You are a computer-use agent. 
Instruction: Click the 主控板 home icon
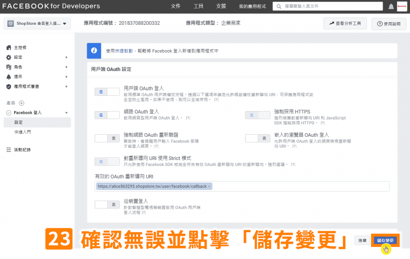(x=8, y=47)
